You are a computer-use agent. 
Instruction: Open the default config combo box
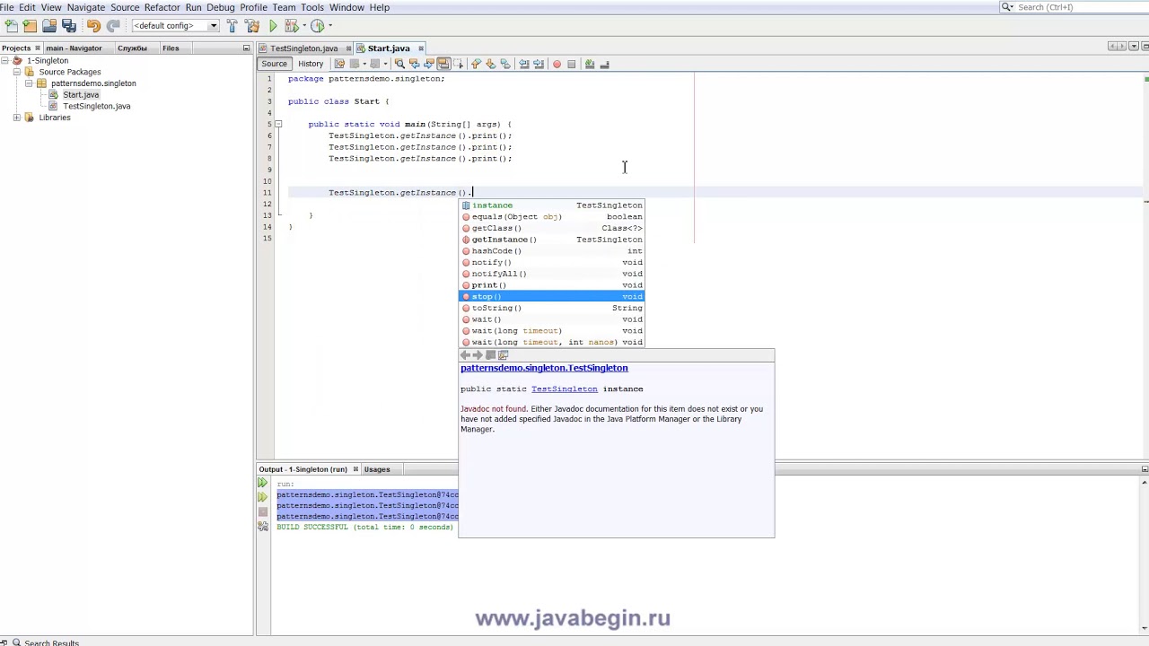click(x=175, y=26)
